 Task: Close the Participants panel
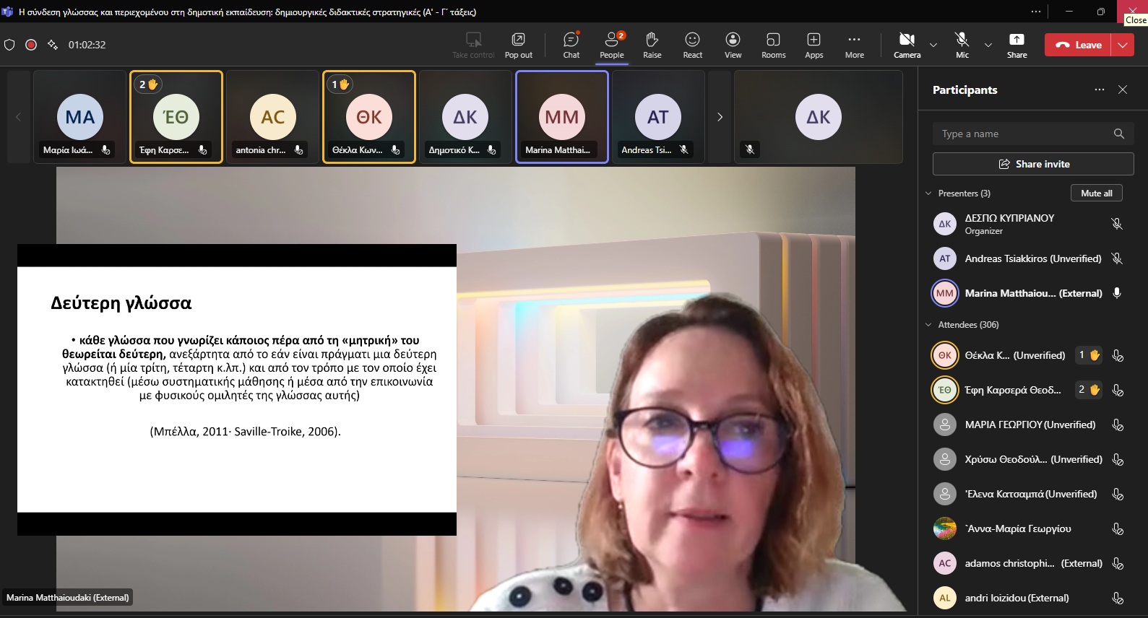point(1122,90)
